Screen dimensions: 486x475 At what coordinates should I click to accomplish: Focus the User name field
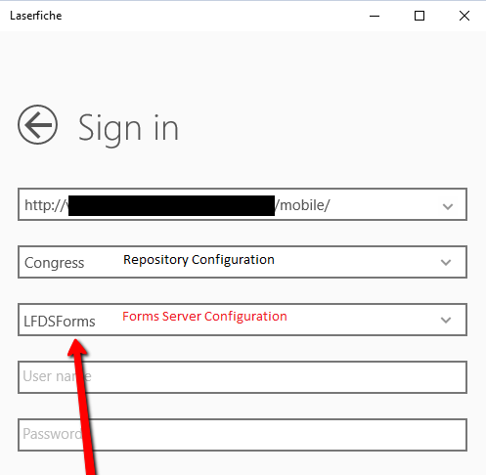click(243, 377)
